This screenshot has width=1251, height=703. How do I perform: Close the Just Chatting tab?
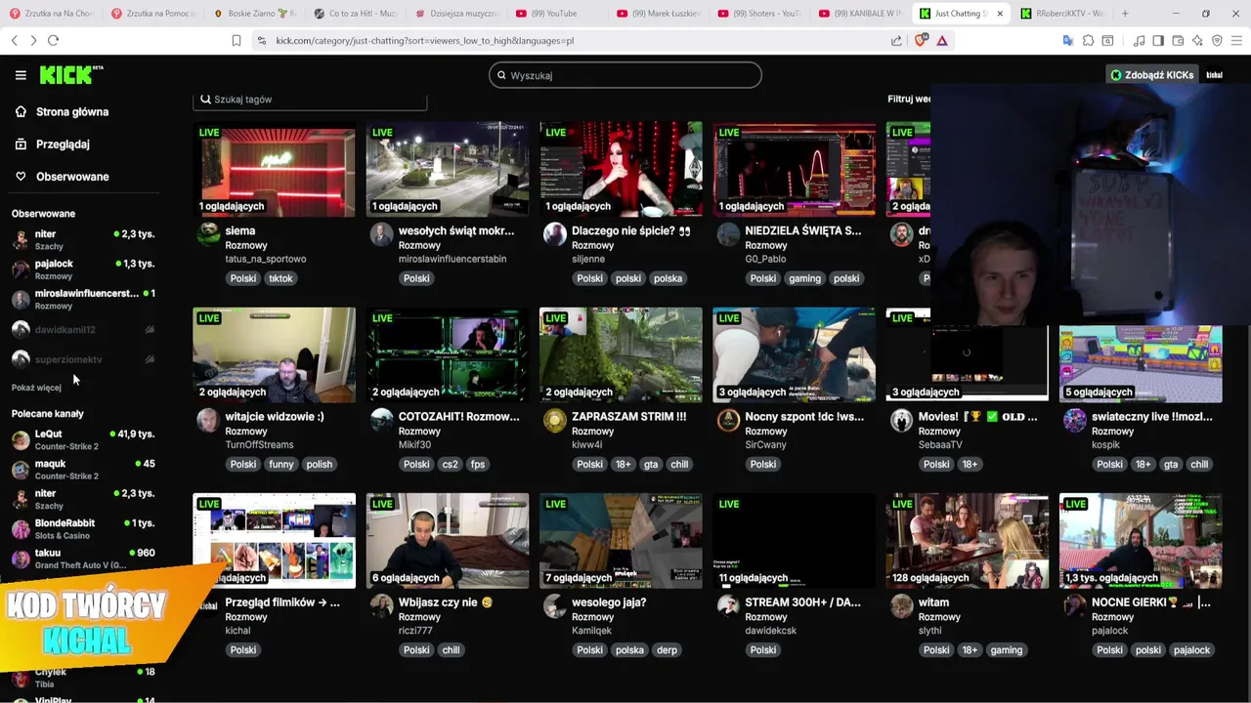[1000, 14]
